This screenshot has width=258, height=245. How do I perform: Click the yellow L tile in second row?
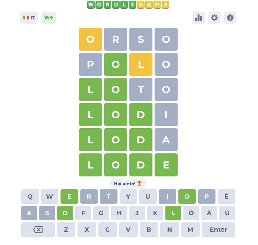coord(141,64)
